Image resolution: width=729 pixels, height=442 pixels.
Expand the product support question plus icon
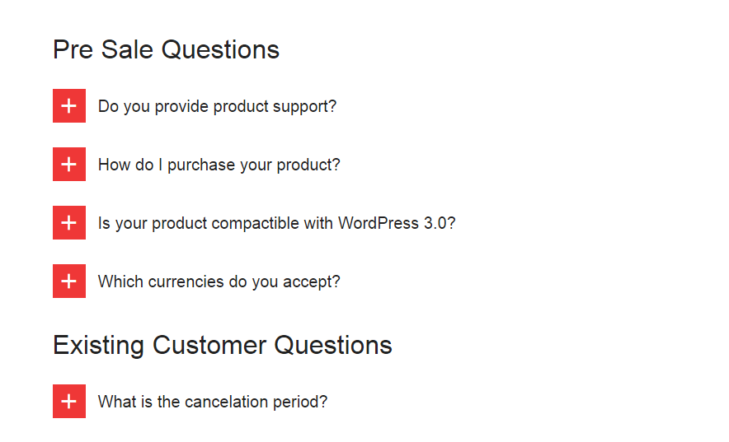pos(69,105)
